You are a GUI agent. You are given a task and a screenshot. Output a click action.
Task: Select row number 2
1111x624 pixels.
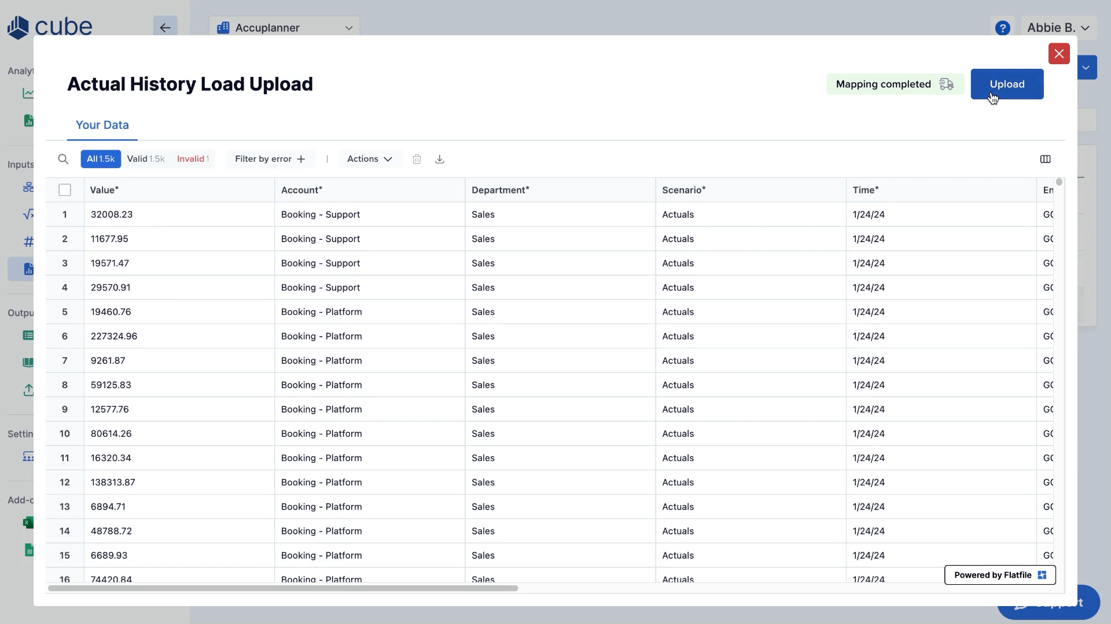[x=65, y=239]
